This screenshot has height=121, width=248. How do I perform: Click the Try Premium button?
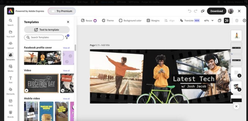[62, 11]
